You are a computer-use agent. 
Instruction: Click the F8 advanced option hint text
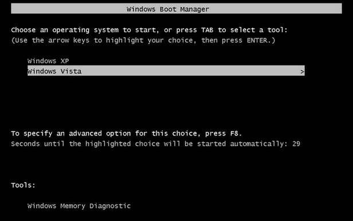tap(126, 134)
